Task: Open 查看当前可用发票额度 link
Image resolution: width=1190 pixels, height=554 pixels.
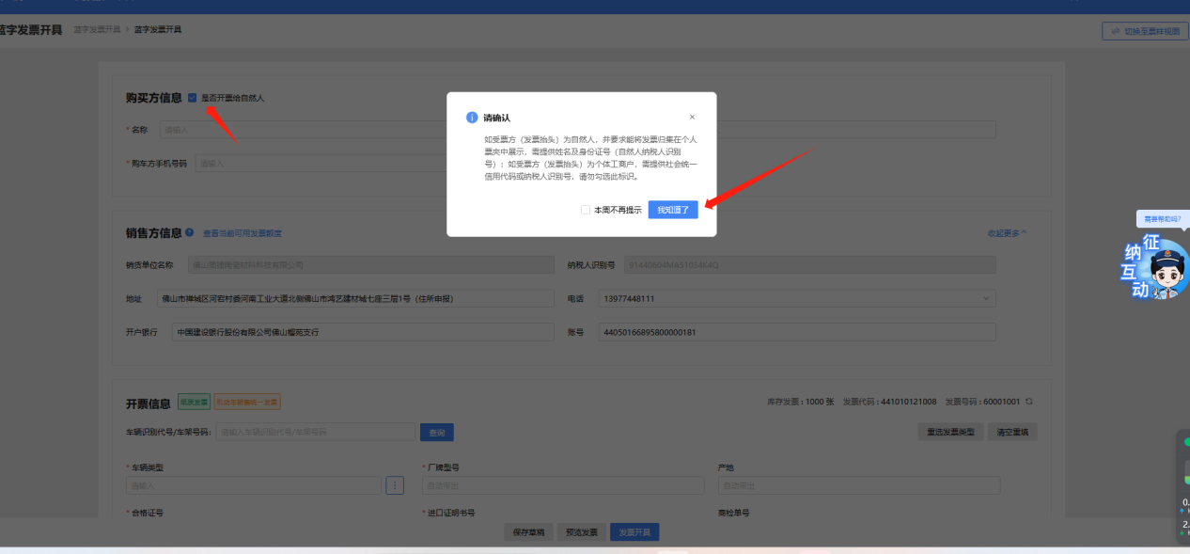Action: click(x=243, y=233)
